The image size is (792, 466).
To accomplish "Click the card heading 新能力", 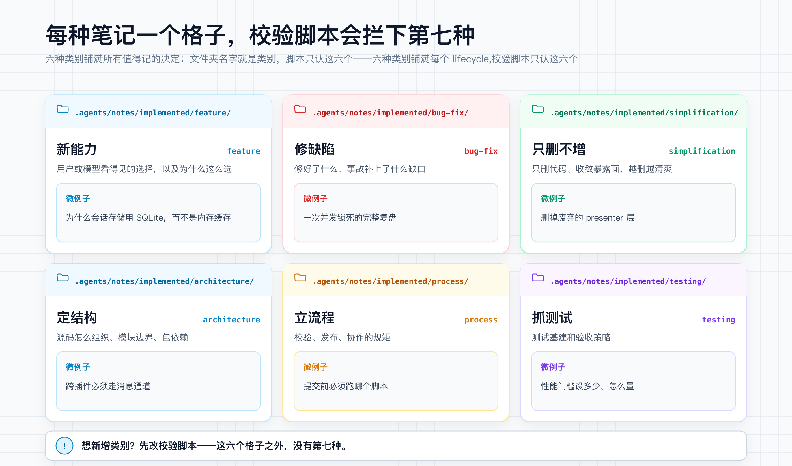I will (77, 149).
